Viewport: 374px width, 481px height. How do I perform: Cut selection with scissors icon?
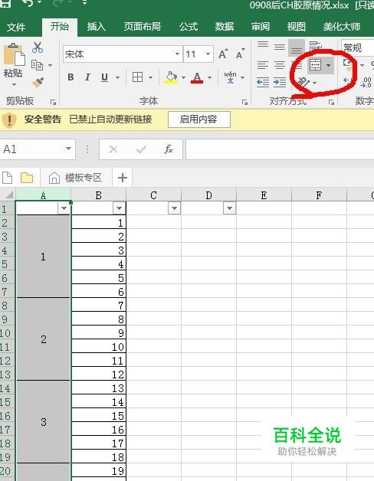click(38, 47)
